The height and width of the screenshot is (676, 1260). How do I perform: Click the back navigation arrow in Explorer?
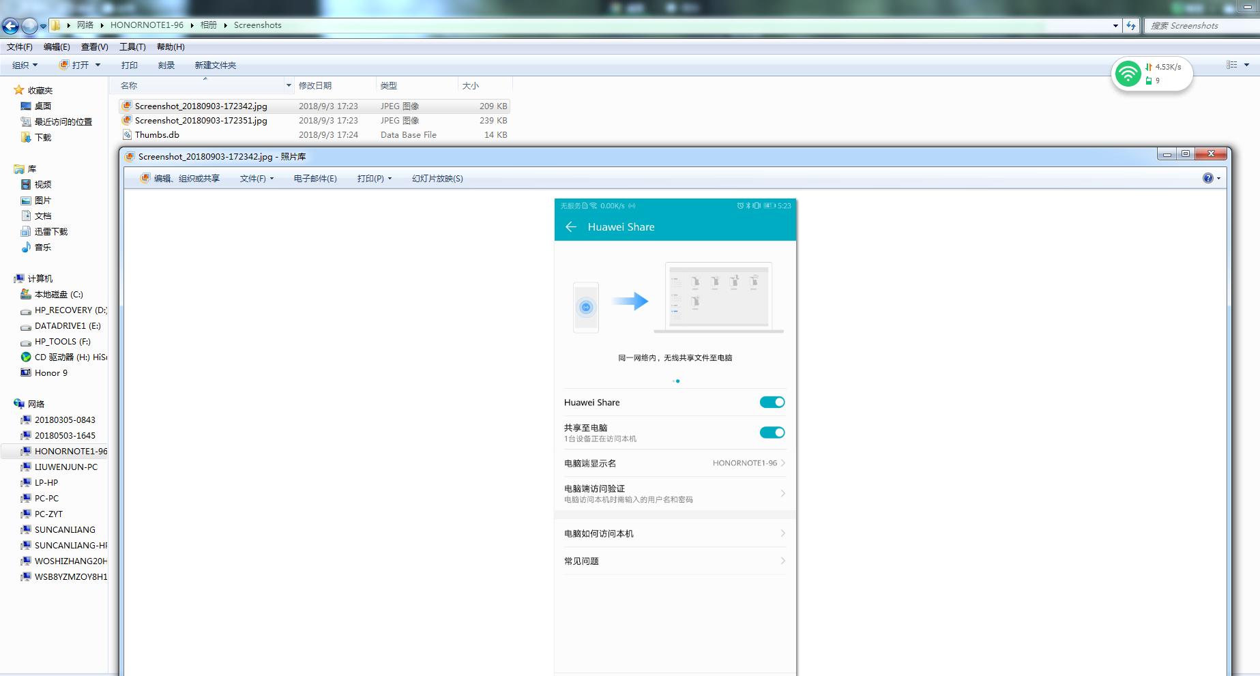10,26
